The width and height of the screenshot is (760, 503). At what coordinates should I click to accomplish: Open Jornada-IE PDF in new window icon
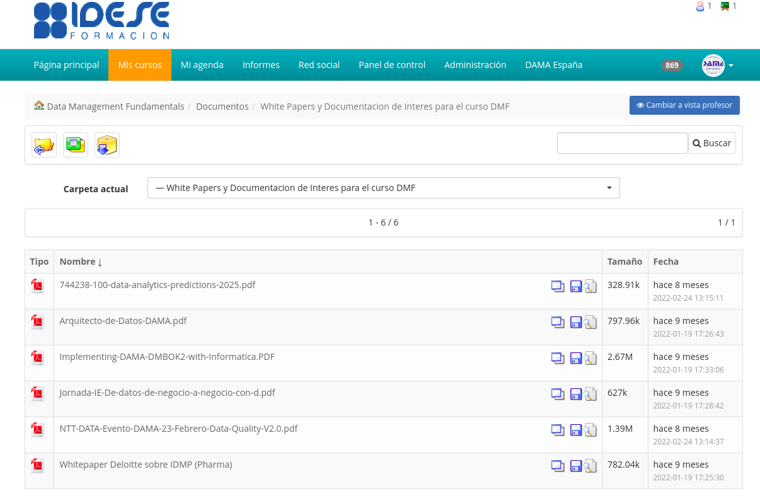[x=558, y=394]
